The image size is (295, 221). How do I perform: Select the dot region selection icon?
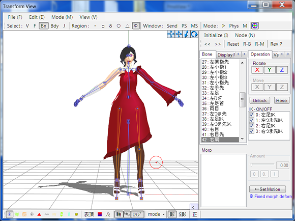[x=95, y=26]
